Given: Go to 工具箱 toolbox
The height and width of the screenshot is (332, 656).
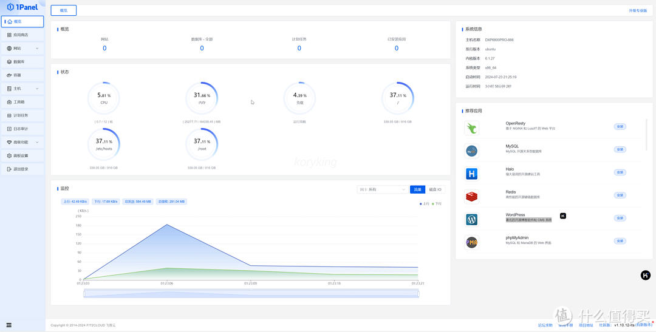Looking at the screenshot, I should click(19, 102).
